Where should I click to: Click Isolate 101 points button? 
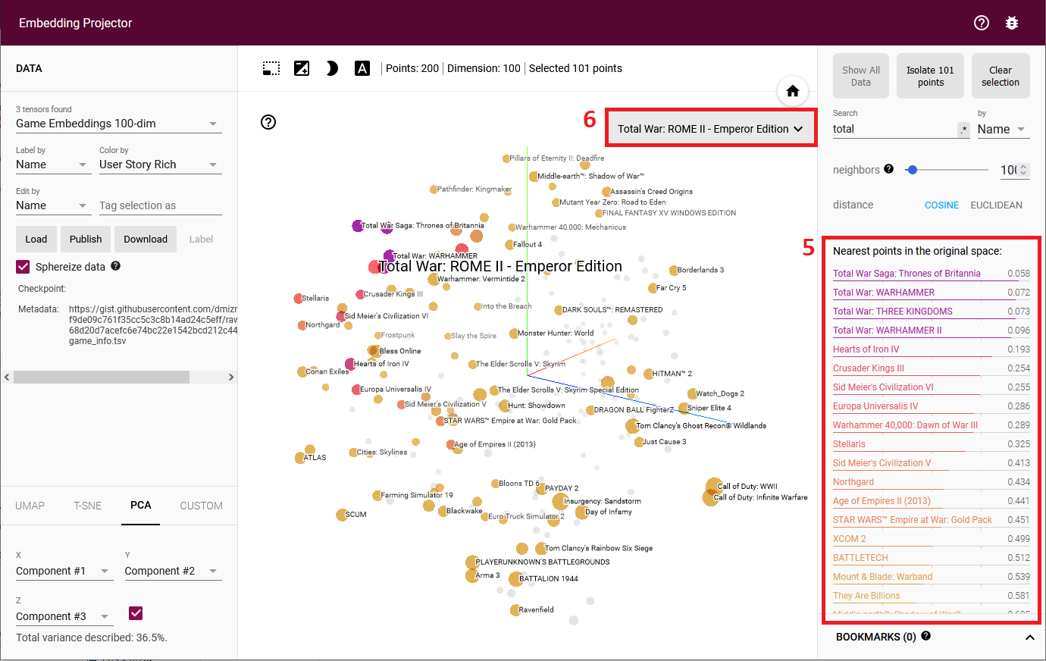pyautogui.click(x=931, y=76)
